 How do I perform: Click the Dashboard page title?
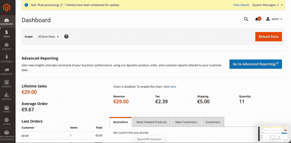coord(36,20)
